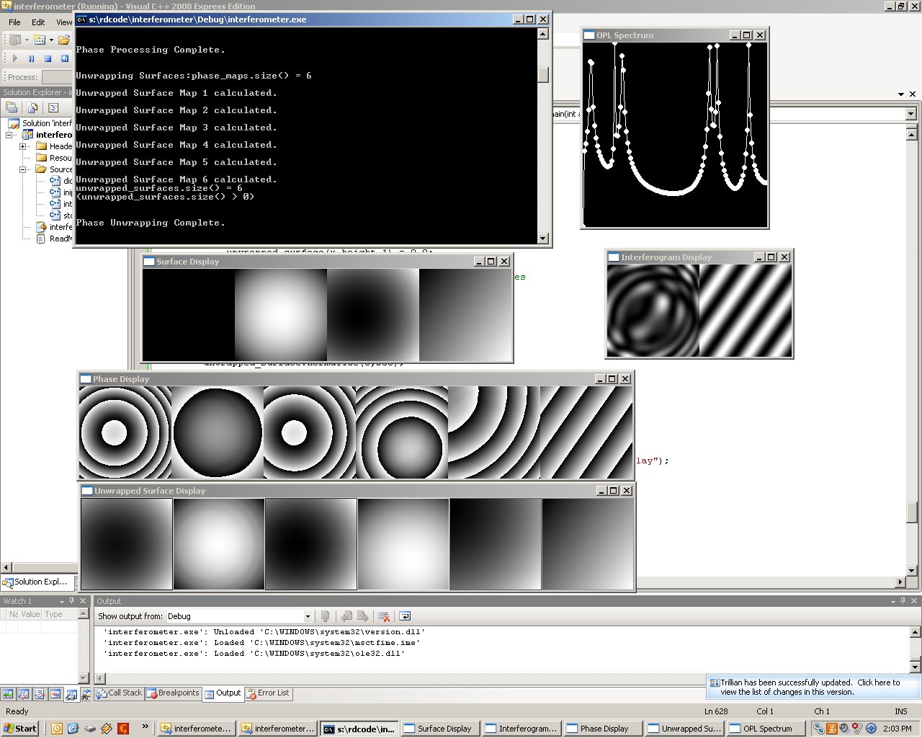Open the Show output from dropdown

(x=308, y=616)
